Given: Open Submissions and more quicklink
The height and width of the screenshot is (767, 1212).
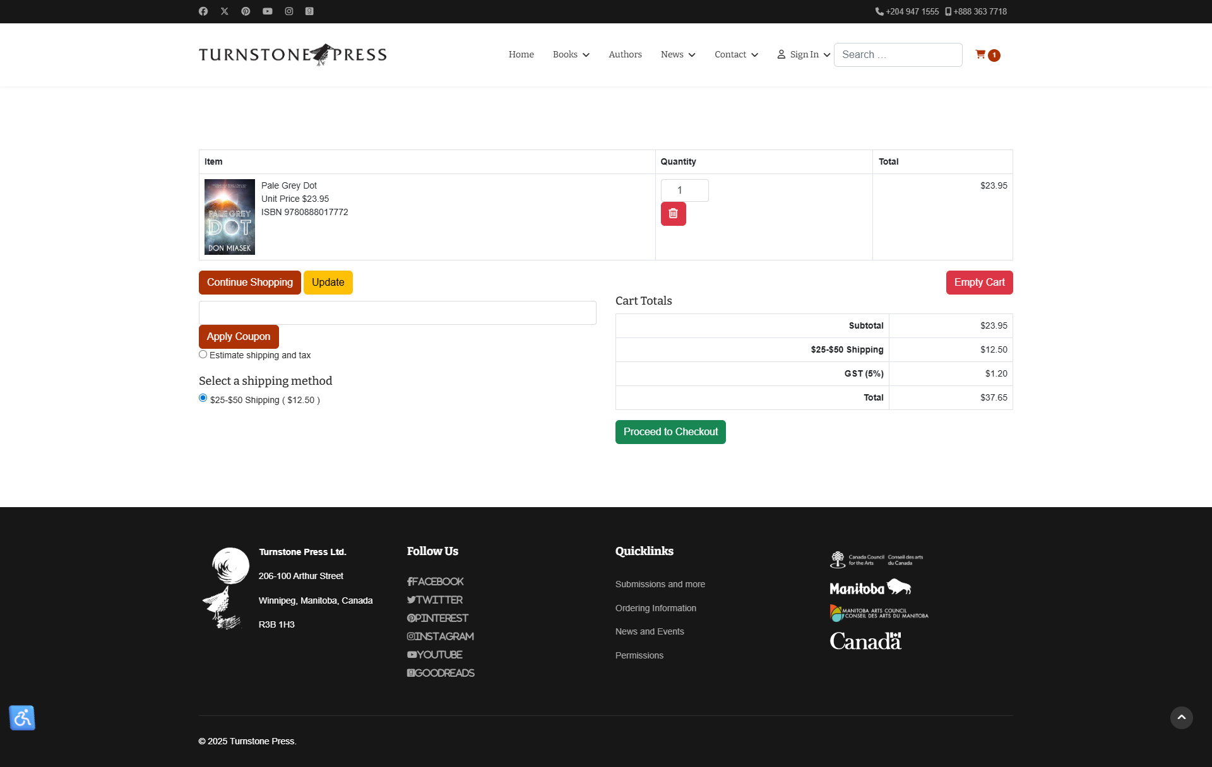Looking at the screenshot, I should [660, 584].
